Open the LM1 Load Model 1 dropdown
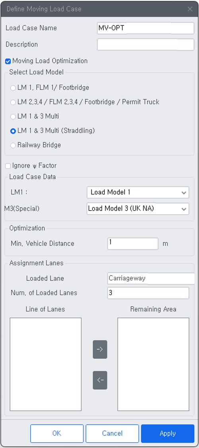The height and width of the screenshot is (448, 199). (138, 192)
